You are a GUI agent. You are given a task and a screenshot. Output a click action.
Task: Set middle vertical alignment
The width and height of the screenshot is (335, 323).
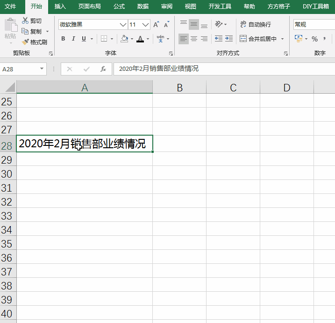click(x=194, y=24)
